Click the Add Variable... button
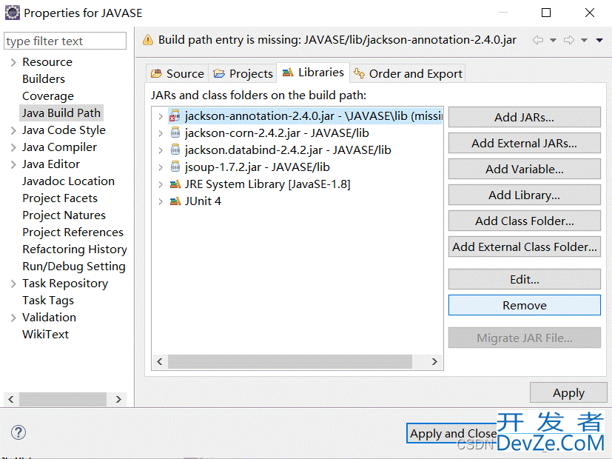612x459 pixels. pos(524,169)
